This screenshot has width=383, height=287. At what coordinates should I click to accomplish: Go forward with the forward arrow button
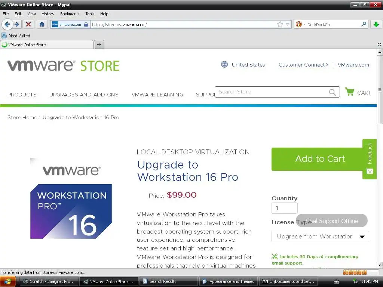(x=17, y=24)
